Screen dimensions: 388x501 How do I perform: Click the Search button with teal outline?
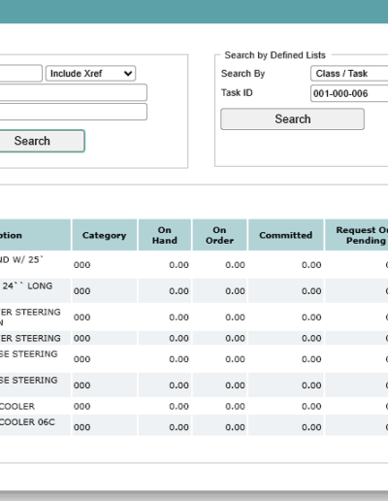(x=42, y=141)
